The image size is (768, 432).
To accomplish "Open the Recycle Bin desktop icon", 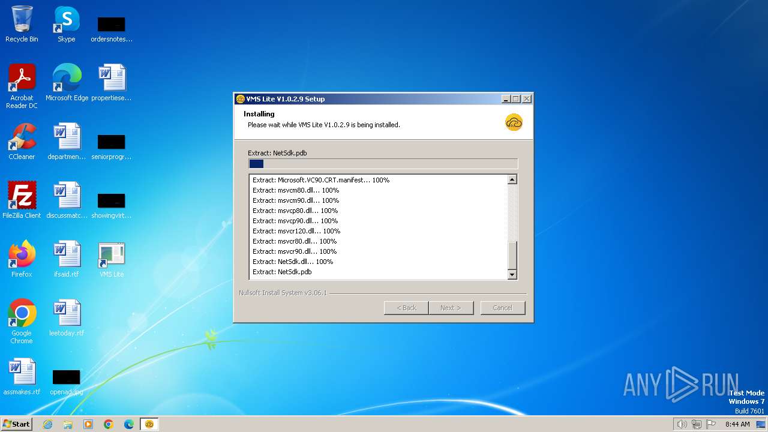I will [x=22, y=24].
